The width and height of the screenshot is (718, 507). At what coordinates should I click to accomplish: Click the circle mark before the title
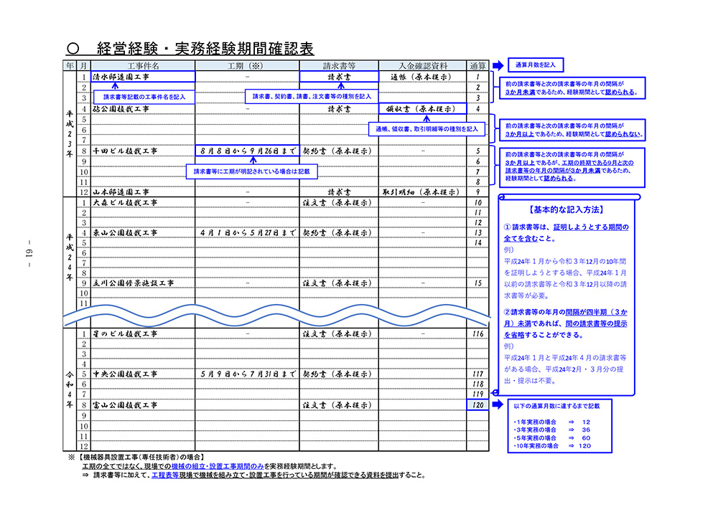(x=71, y=49)
